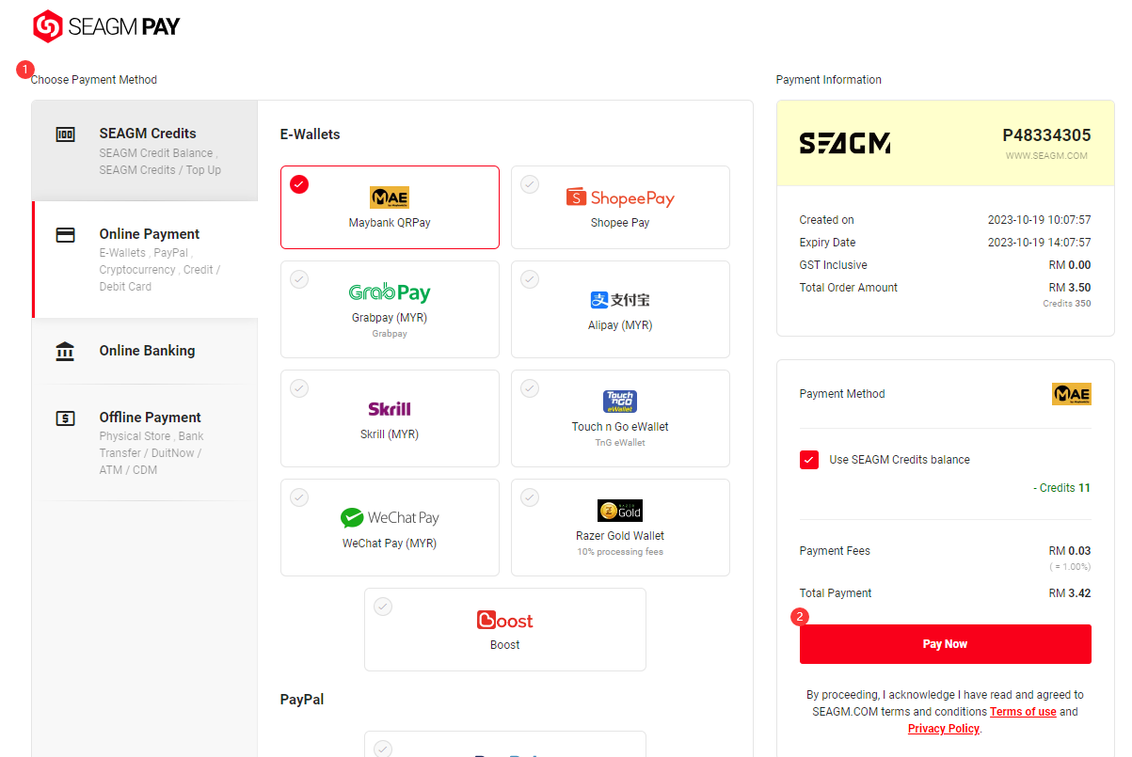The height and width of the screenshot is (757, 1132).
Task: Click the E-Wallets section heading
Action: tap(311, 134)
